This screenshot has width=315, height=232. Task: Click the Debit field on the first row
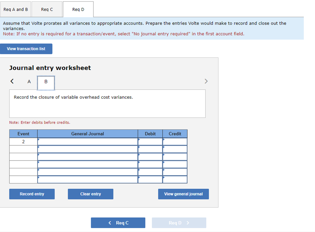[x=150, y=141]
